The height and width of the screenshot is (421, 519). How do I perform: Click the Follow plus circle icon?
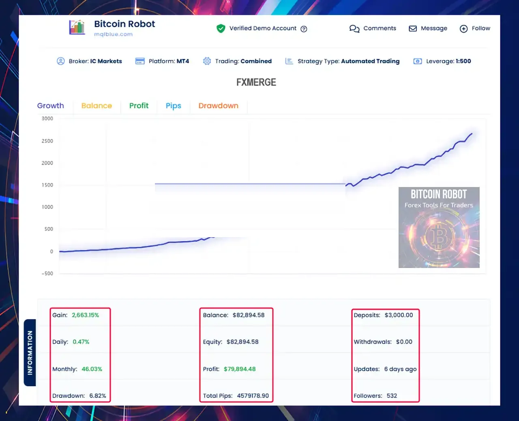[x=463, y=29]
